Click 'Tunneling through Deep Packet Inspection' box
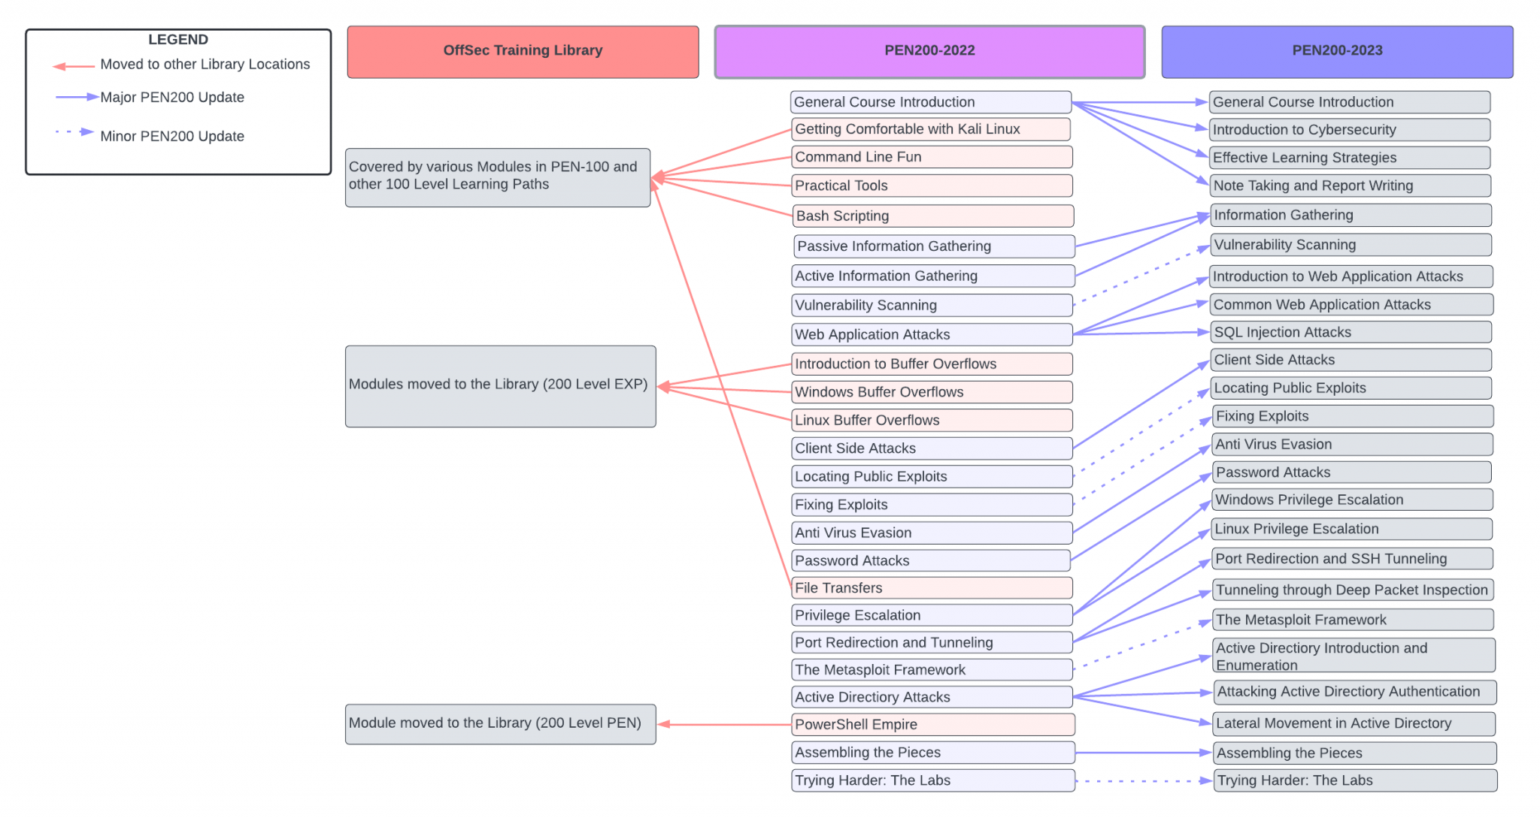The image size is (1540, 818). [1353, 590]
